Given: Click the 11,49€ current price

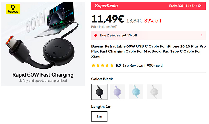Looking at the screenshot, I should [x=107, y=19].
